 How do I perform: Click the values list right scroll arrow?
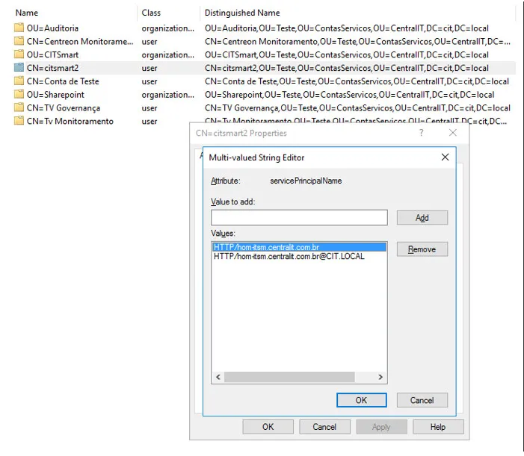point(380,377)
